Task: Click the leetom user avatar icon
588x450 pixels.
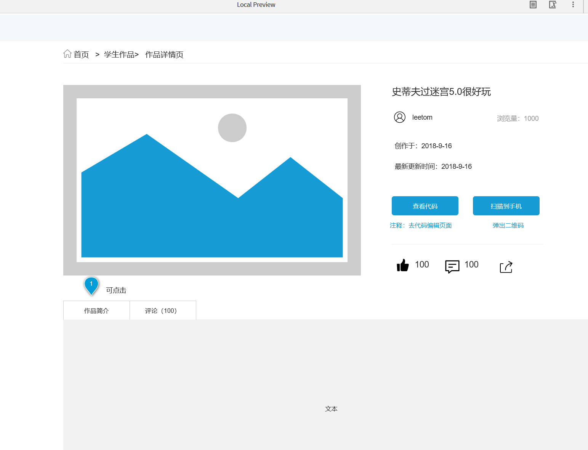Action: [x=400, y=117]
